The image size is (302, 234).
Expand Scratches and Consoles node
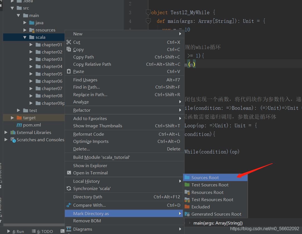click(x=6, y=140)
